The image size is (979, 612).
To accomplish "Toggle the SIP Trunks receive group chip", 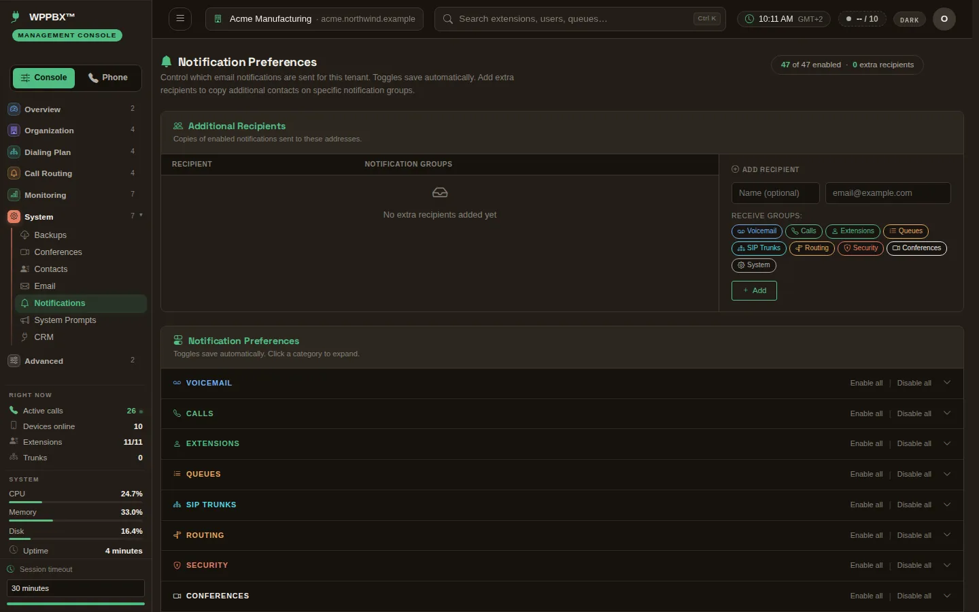I will 759,248.
